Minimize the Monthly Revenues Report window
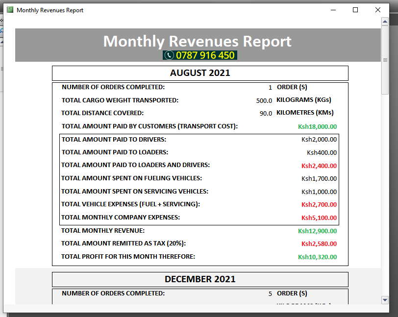The height and width of the screenshot is (317, 398). [333, 10]
